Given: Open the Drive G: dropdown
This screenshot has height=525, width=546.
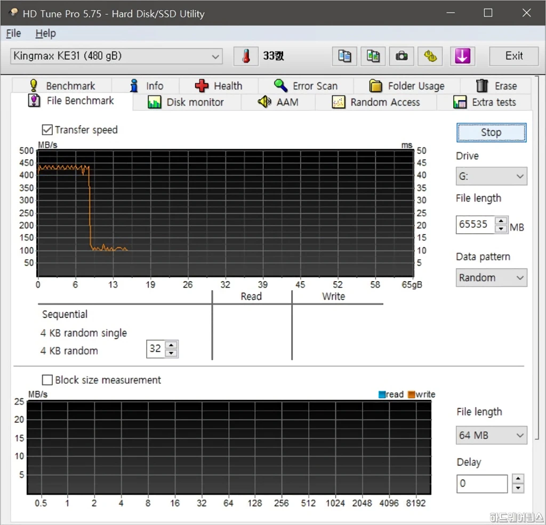Looking at the screenshot, I should click(x=491, y=176).
